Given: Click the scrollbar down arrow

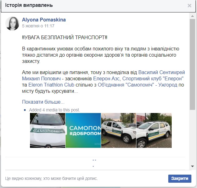Looking at the screenshot, I should pyautogui.click(x=192, y=166).
